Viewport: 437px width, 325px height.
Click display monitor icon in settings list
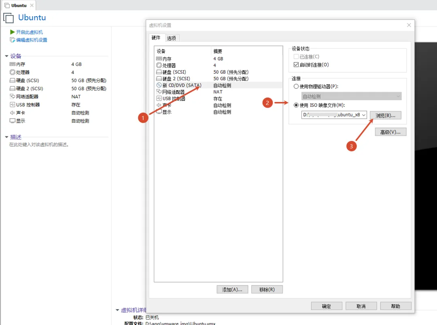click(159, 111)
